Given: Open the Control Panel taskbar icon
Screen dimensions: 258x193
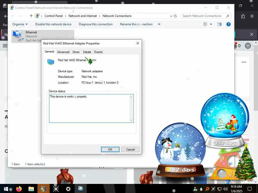Looking at the screenshot, I should coord(43,189).
